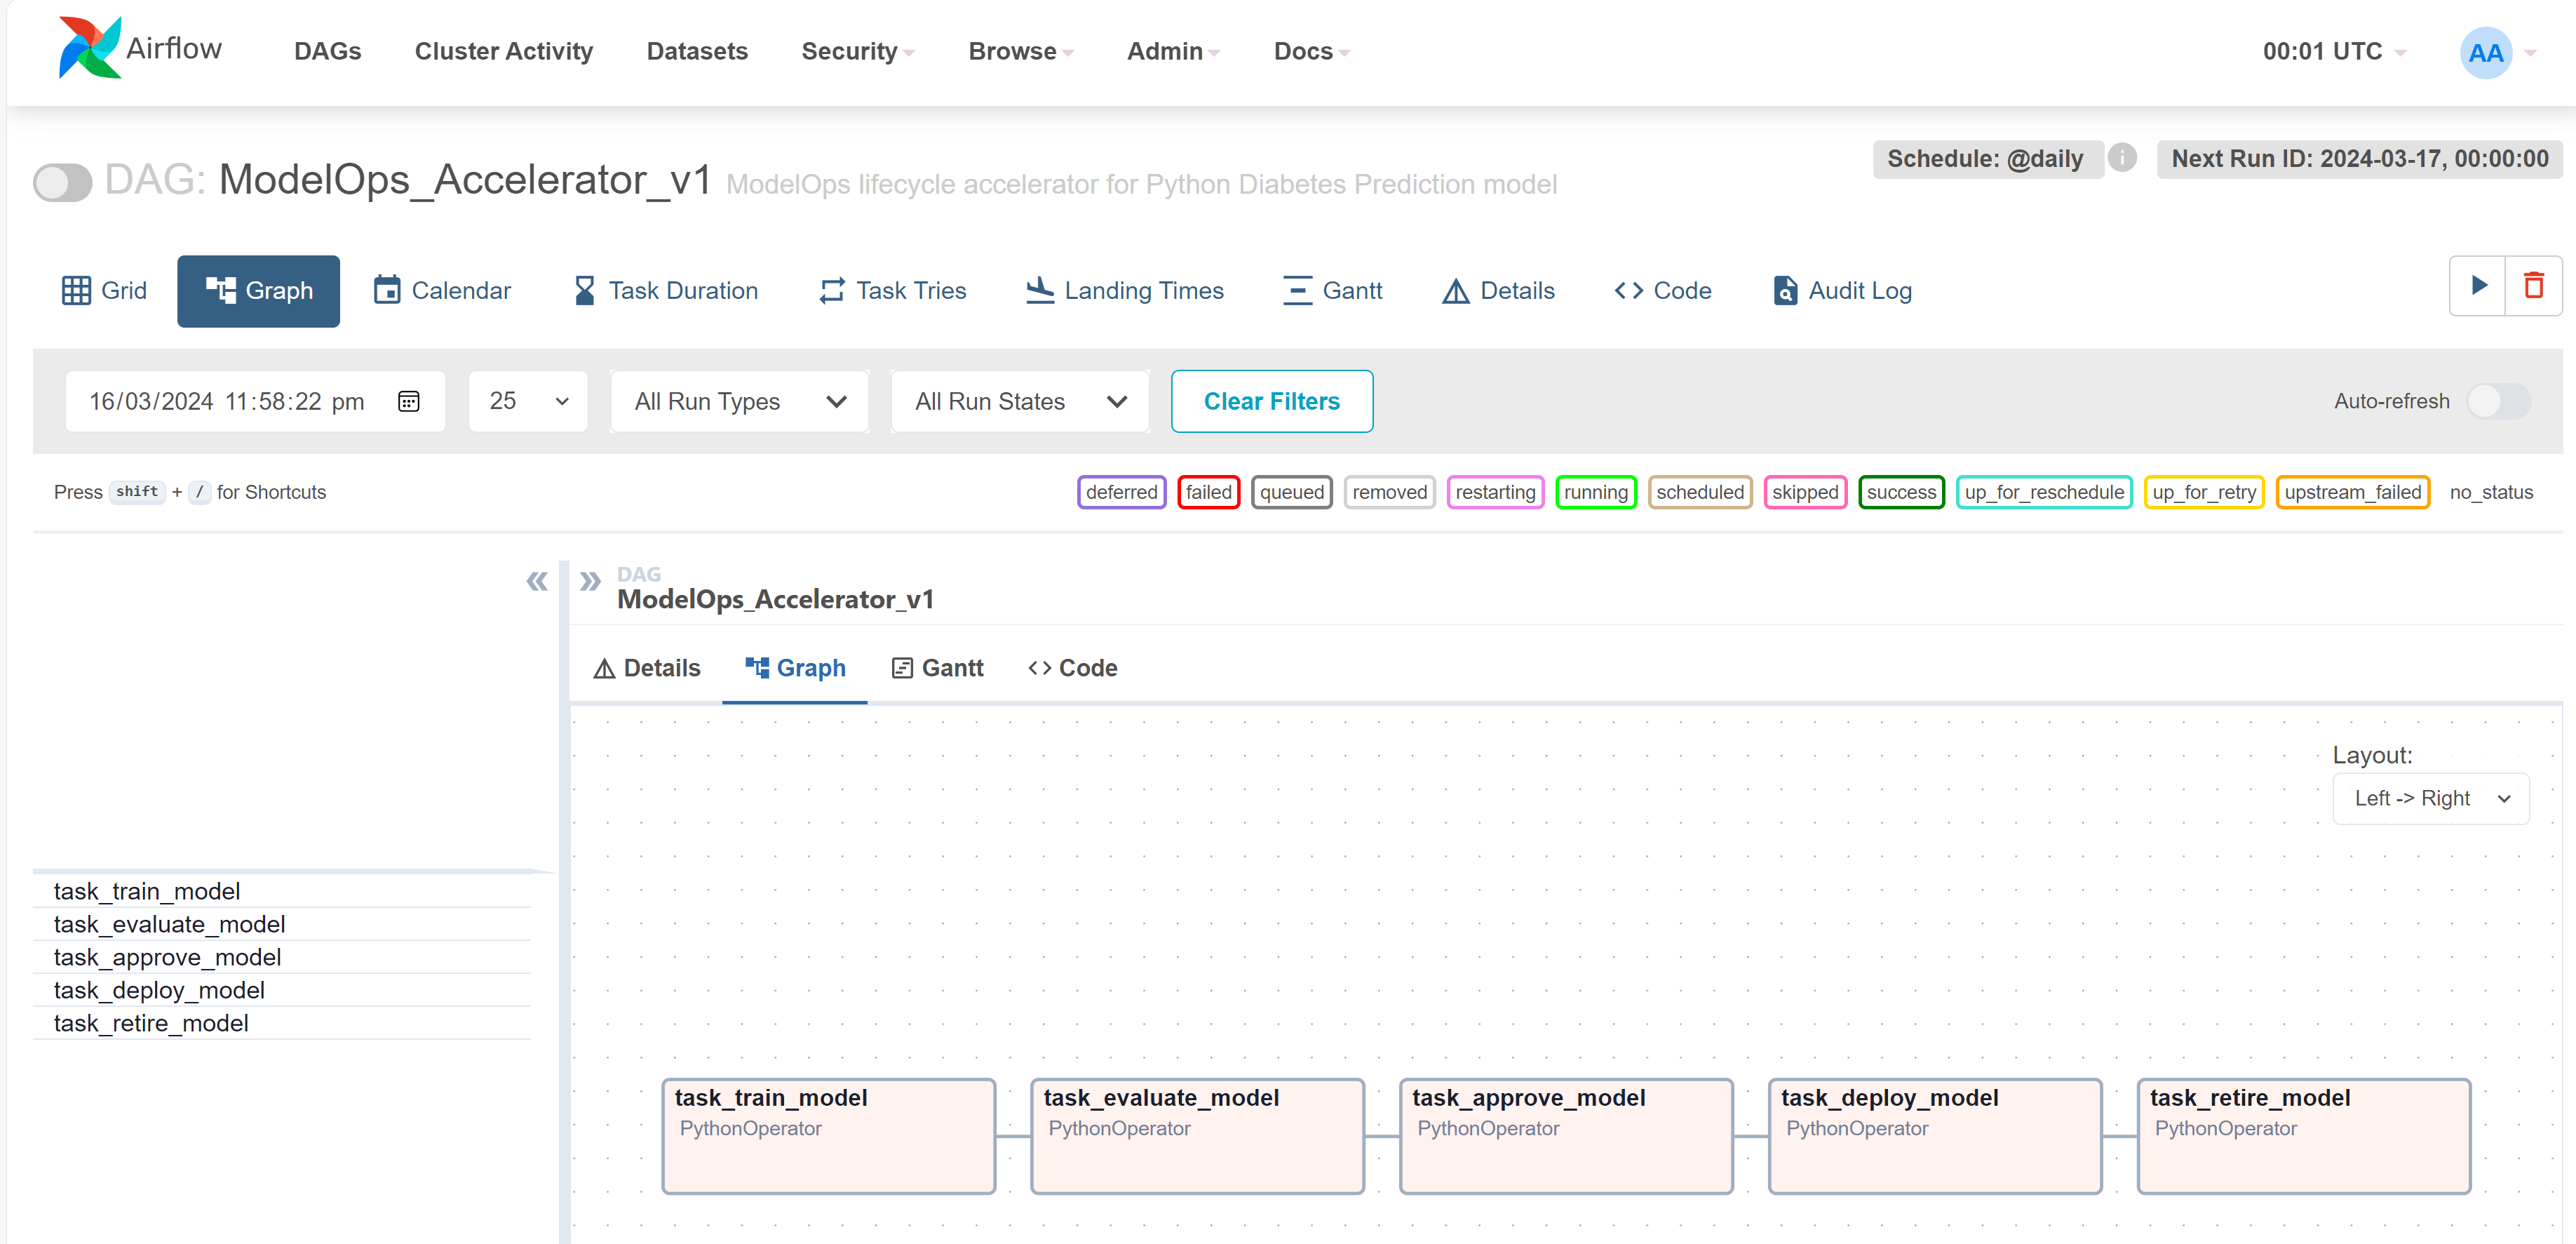2576x1244 pixels.
Task: Delete DAG using the red trash icon
Action: point(2533,286)
